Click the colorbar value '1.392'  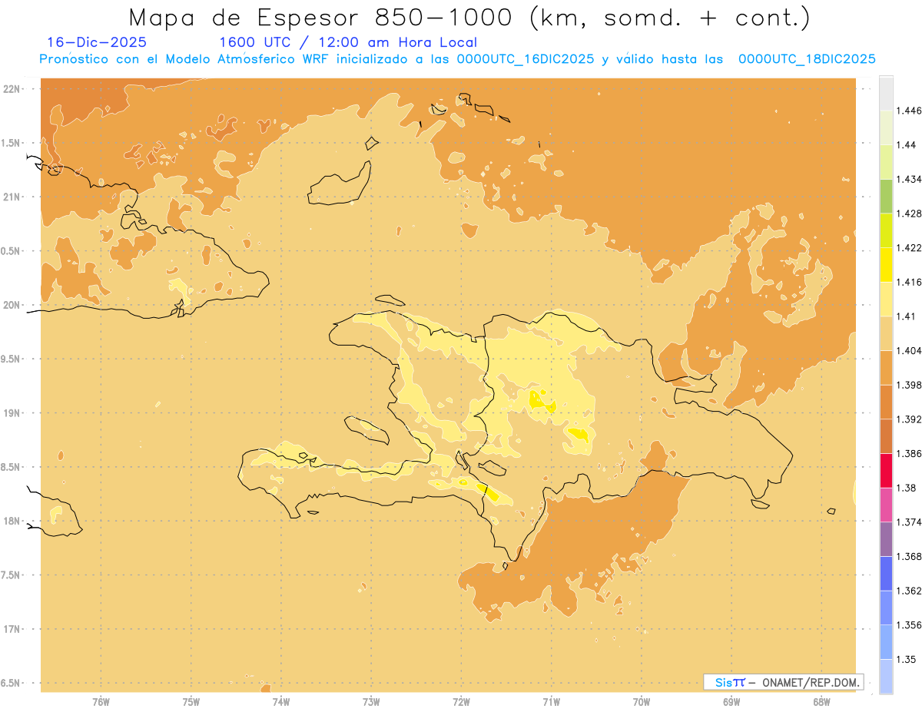(x=909, y=419)
